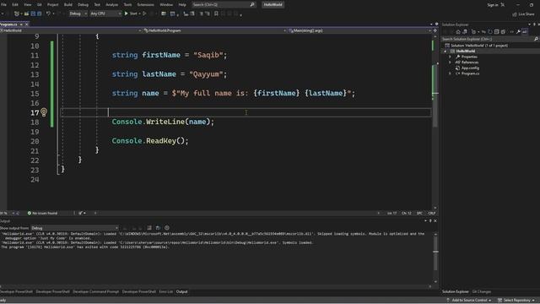Click Add to Source Control button
This screenshot has width=540, height=304.
coord(469,301)
